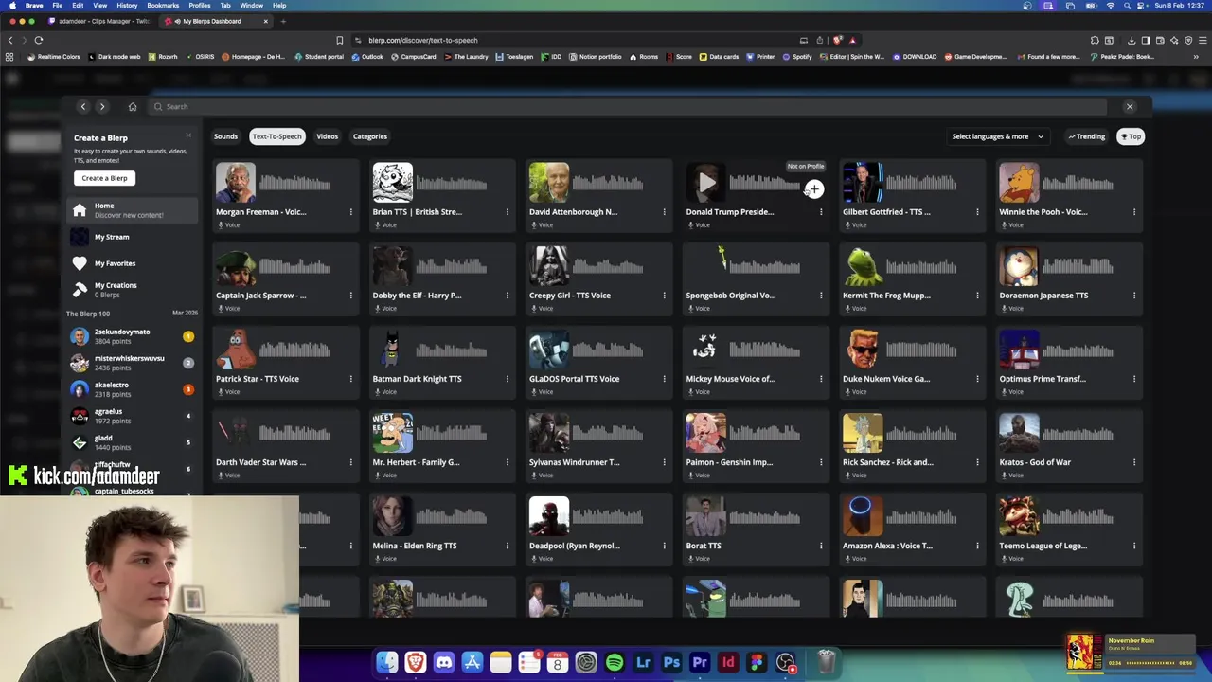Open OBS from the Dock
The image size is (1212, 682).
785,662
